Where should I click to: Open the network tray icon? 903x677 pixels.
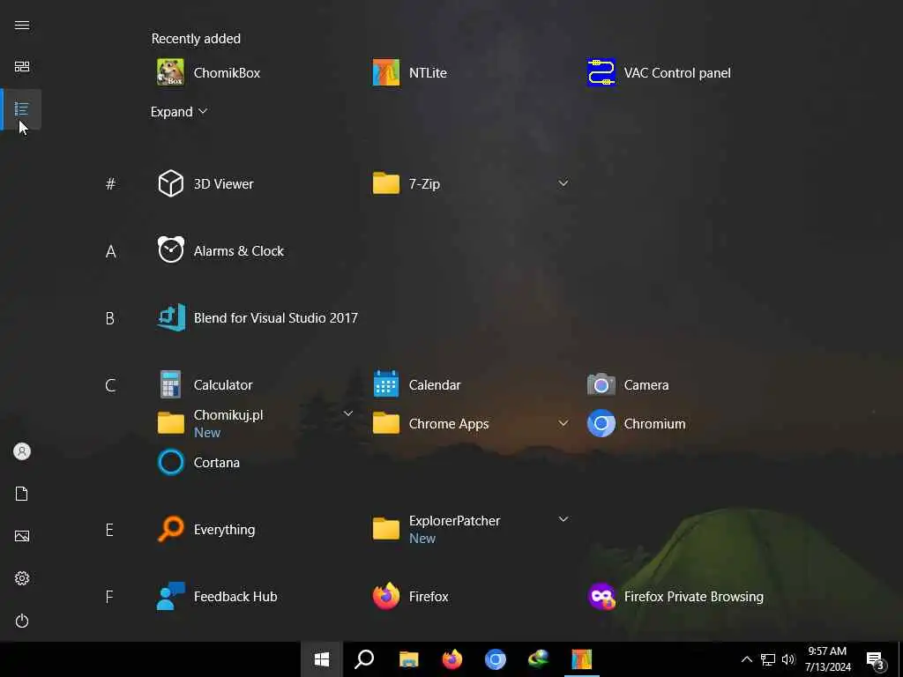(768, 659)
